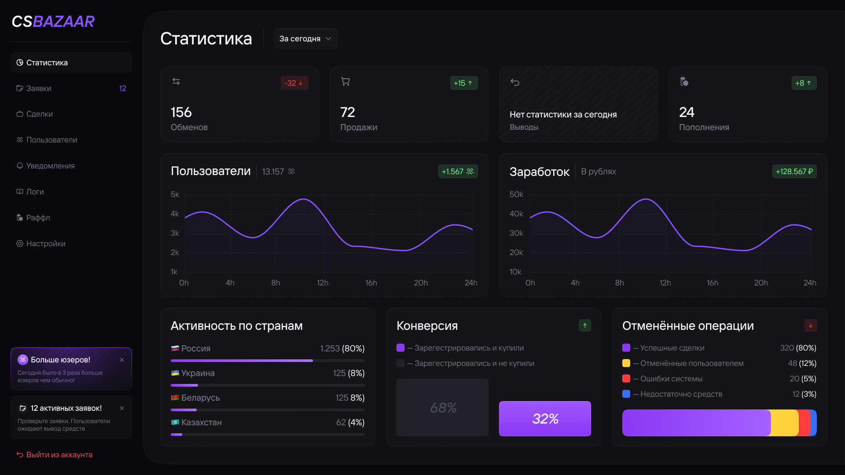Click the coins icon on Пополнения card

pyautogui.click(x=684, y=81)
